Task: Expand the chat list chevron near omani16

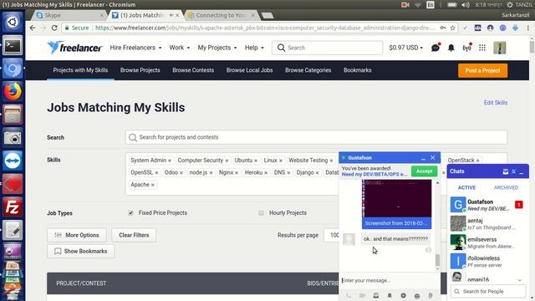Action: click(519, 280)
